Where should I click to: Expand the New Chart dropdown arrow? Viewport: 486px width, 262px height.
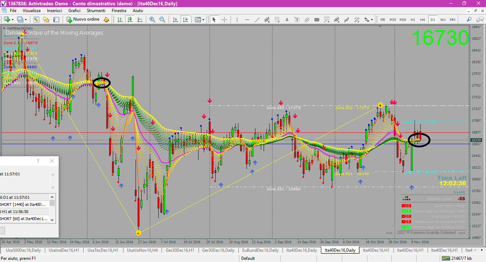(x=13, y=20)
